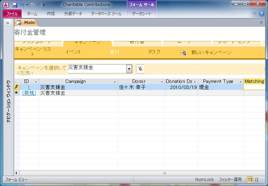Image resolution: width=268 pixels, height=186 pixels.
Task: Click the (新規) new record link
Action: (29, 93)
